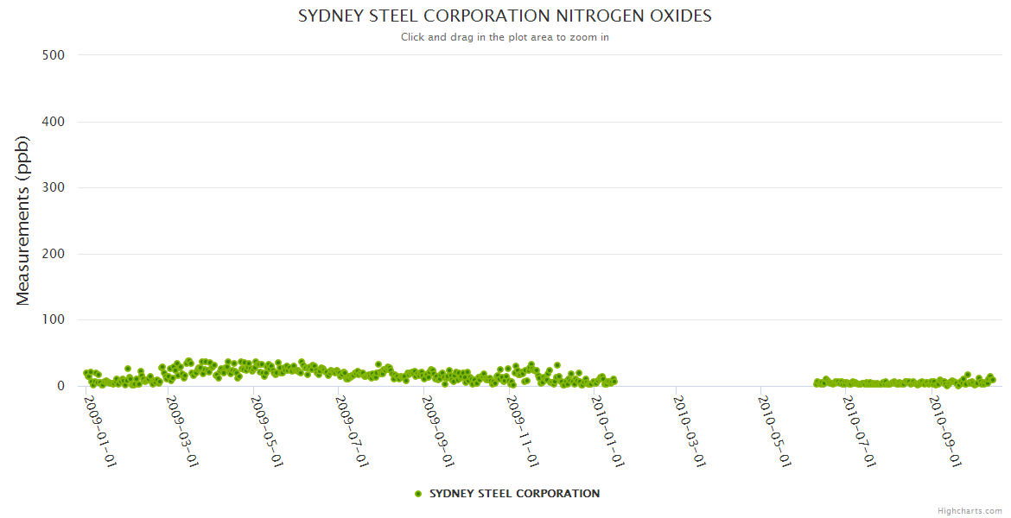1011x518 pixels.
Task: Click the 'Click and drag' subtitle text
Action: (505, 37)
